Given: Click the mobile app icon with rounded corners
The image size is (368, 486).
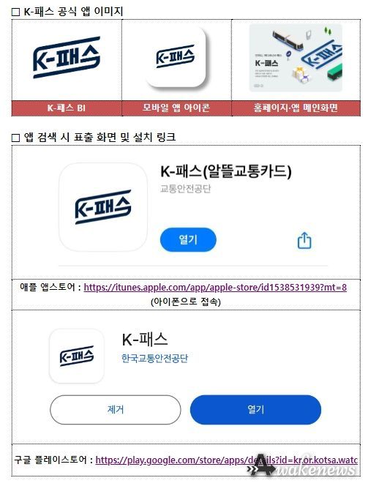Looking at the screenshot, I should point(176,56).
